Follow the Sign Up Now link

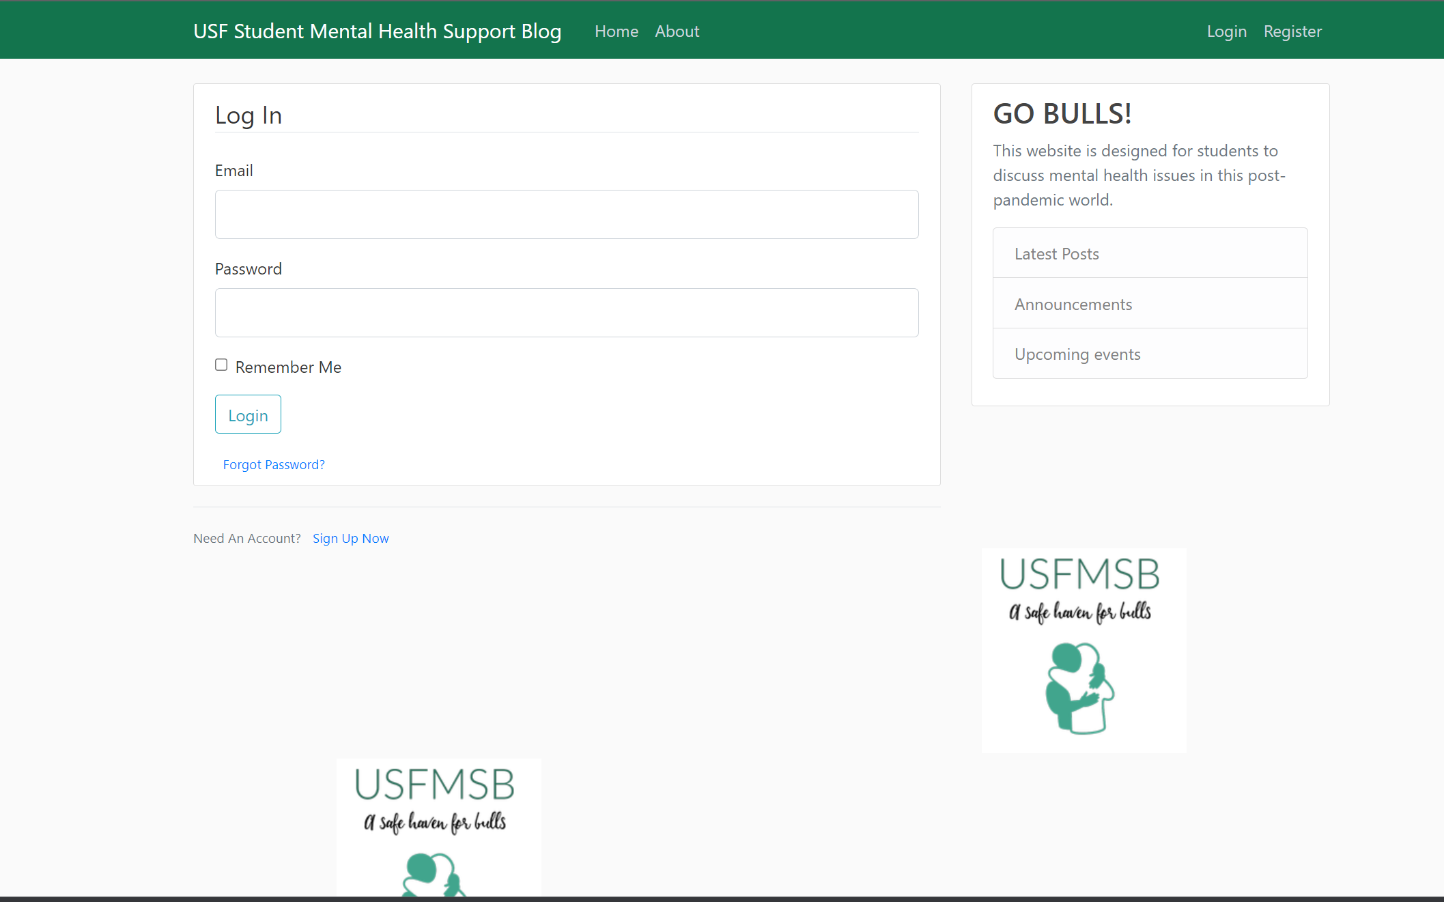tap(350, 539)
